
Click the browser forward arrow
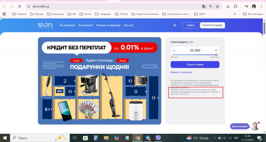click(x=12, y=7)
